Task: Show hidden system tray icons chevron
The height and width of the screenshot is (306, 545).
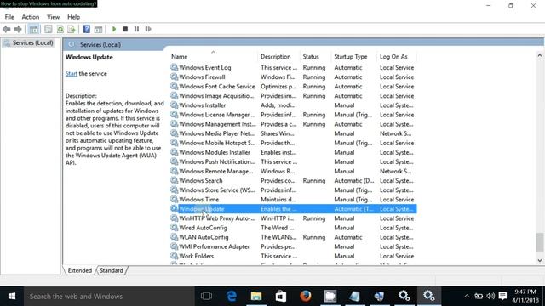Action: (467, 297)
